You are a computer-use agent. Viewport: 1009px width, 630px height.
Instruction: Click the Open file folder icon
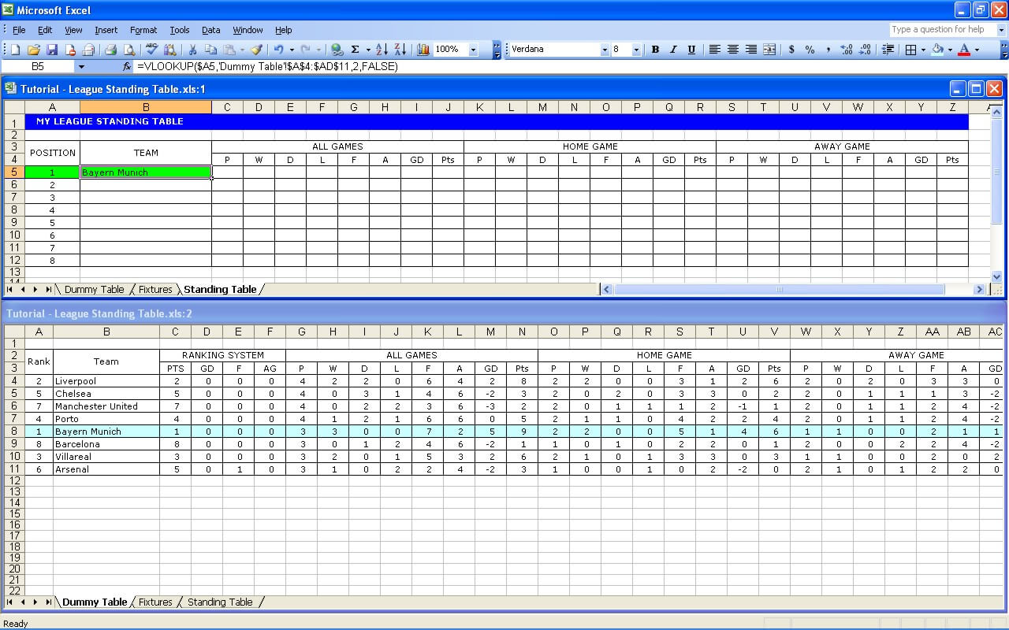34,50
